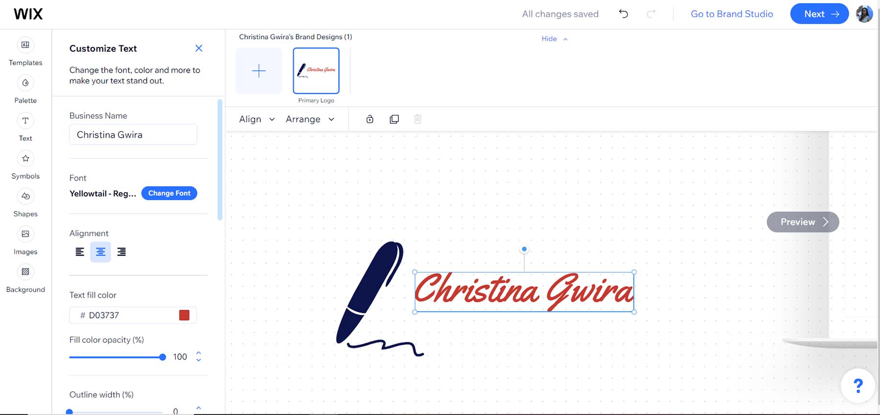This screenshot has width=880, height=415.
Task: Click the opacity value 100
Action: 180,357
